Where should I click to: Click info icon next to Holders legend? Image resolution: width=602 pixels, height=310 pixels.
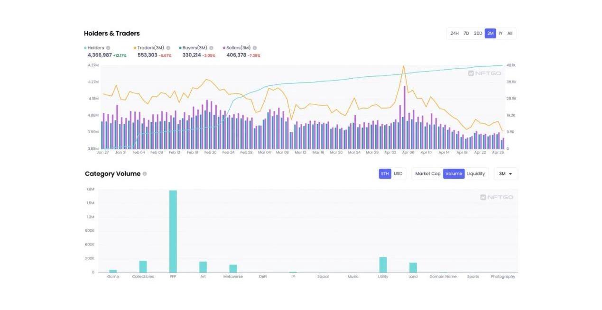(x=108, y=48)
